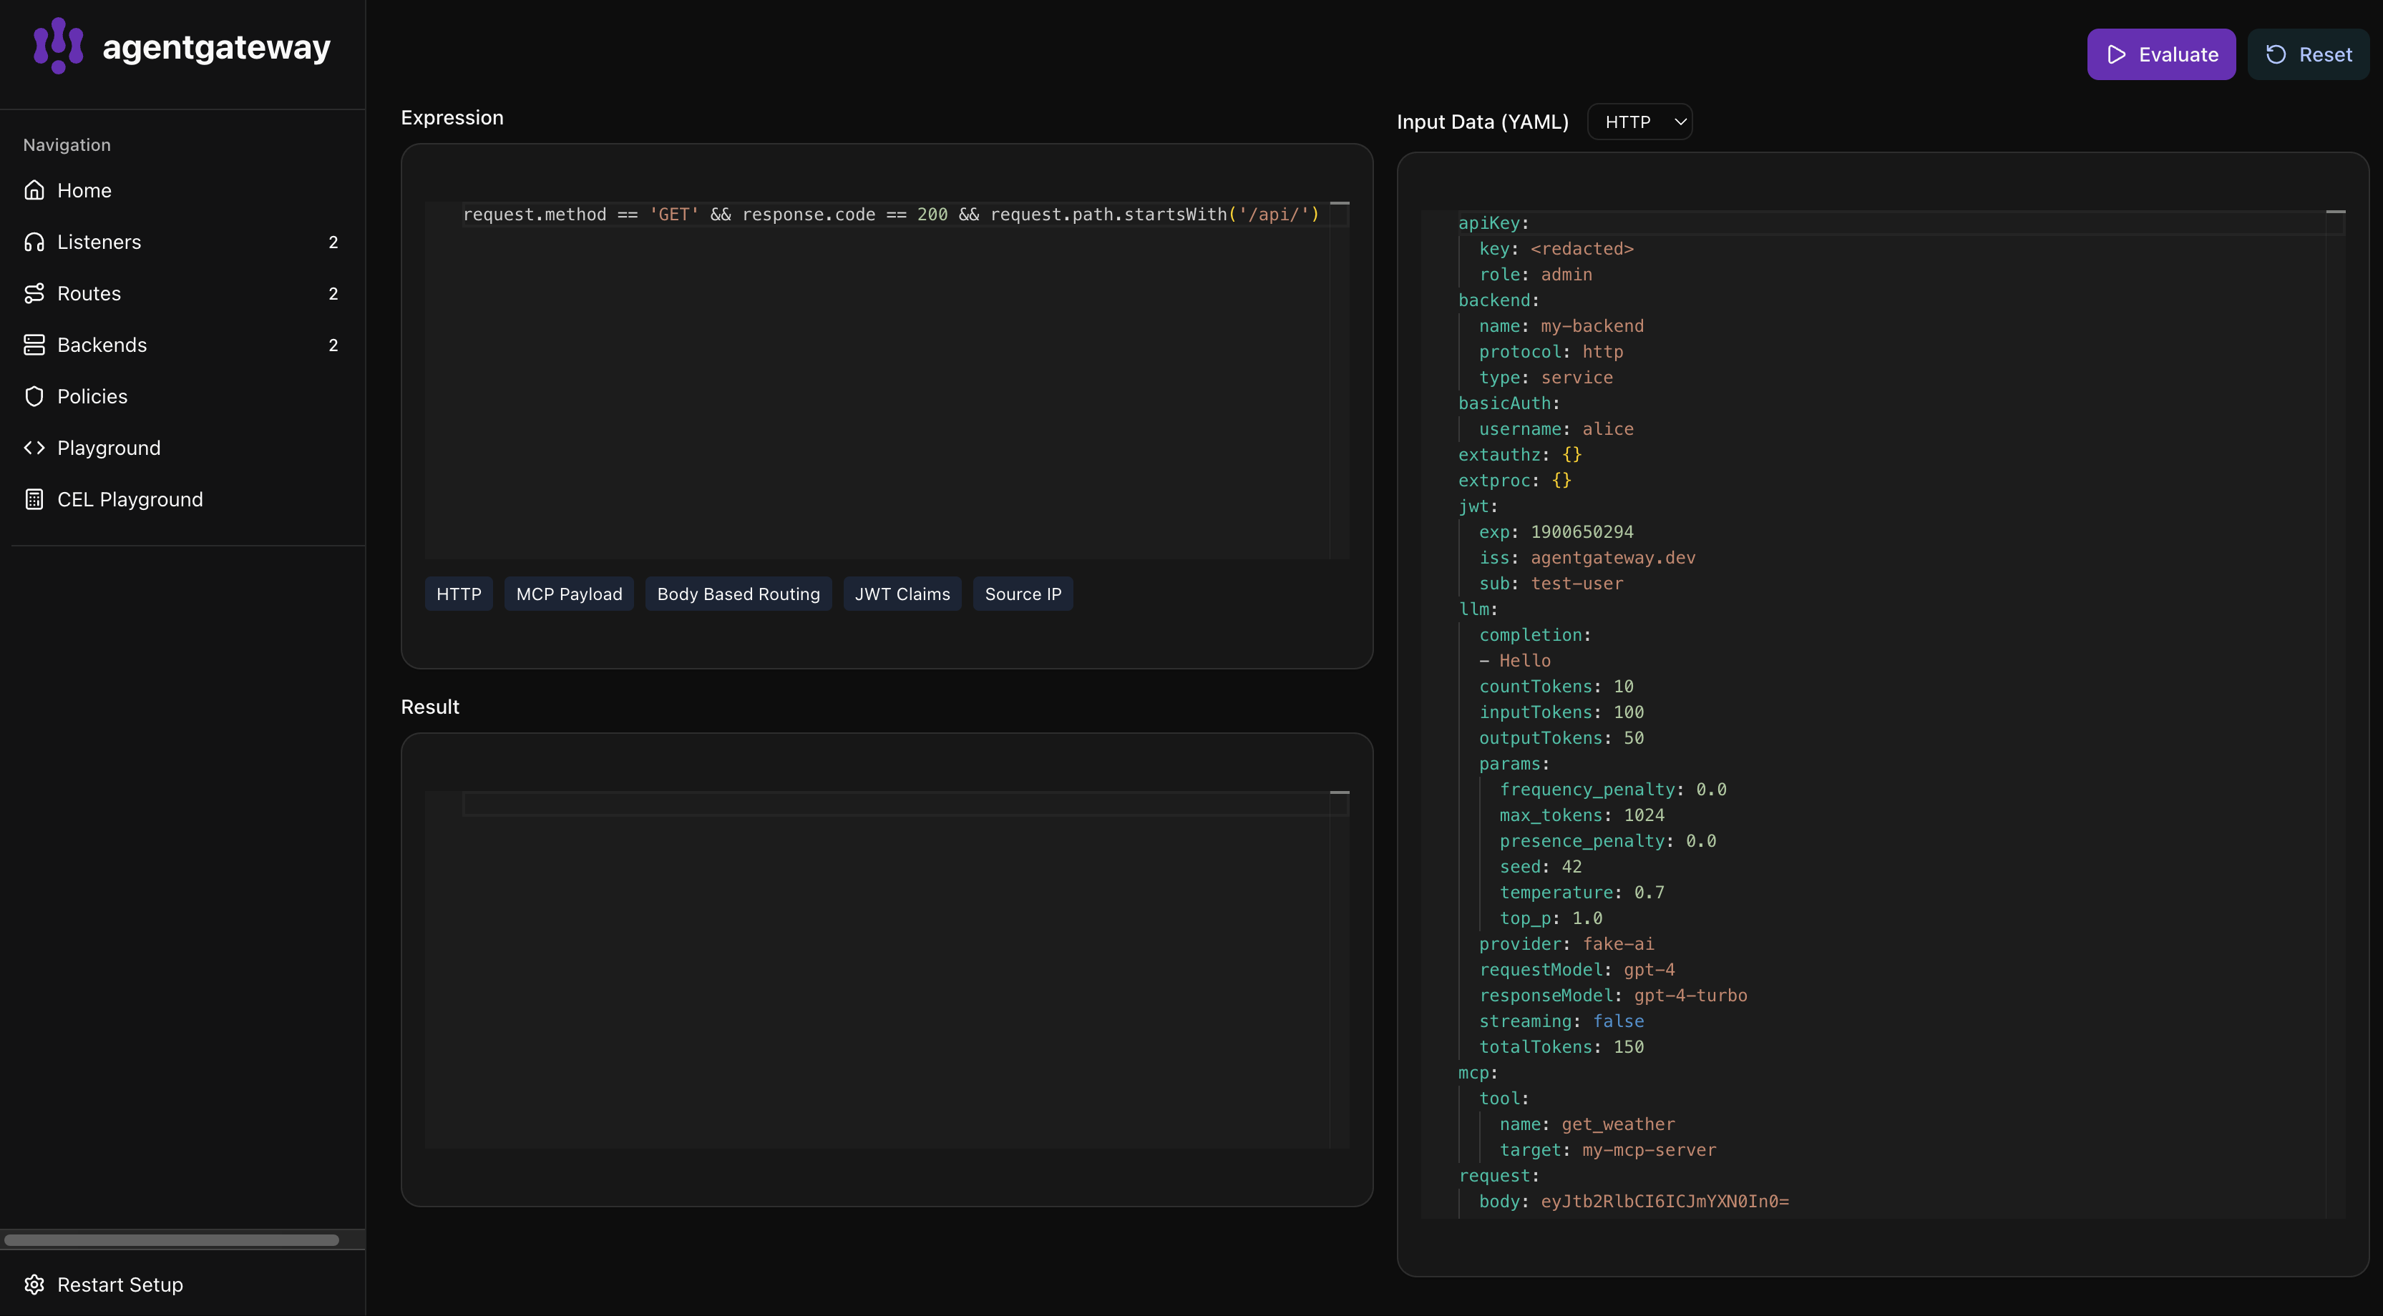The width and height of the screenshot is (2383, 1316).
Task: Click the Playground code brackets icon
Action: (x=34, y=448)
